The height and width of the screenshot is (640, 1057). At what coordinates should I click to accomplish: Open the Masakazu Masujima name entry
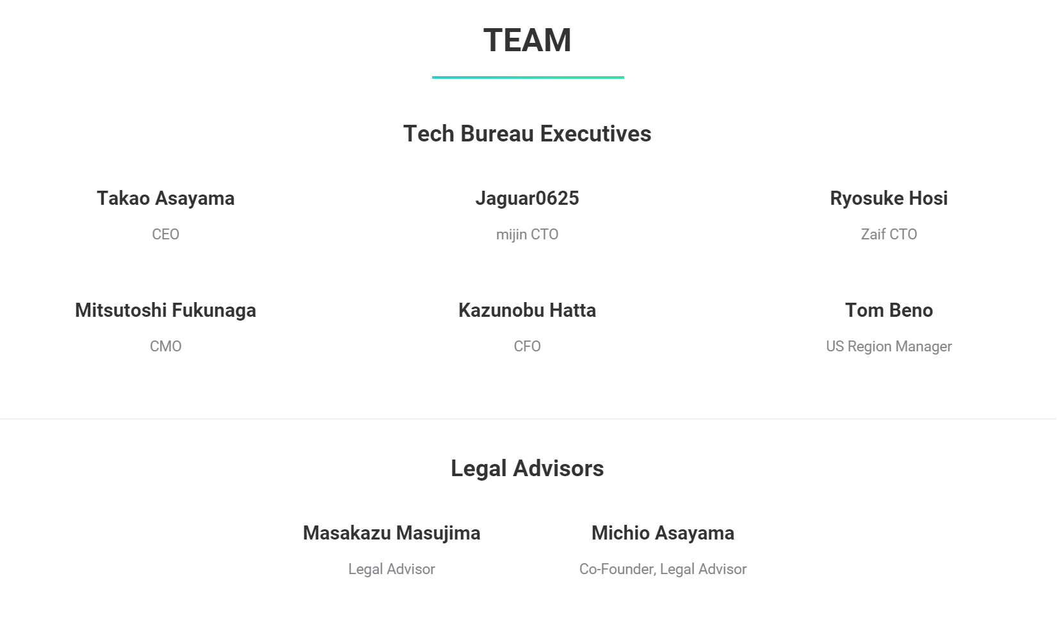point(391,533)
